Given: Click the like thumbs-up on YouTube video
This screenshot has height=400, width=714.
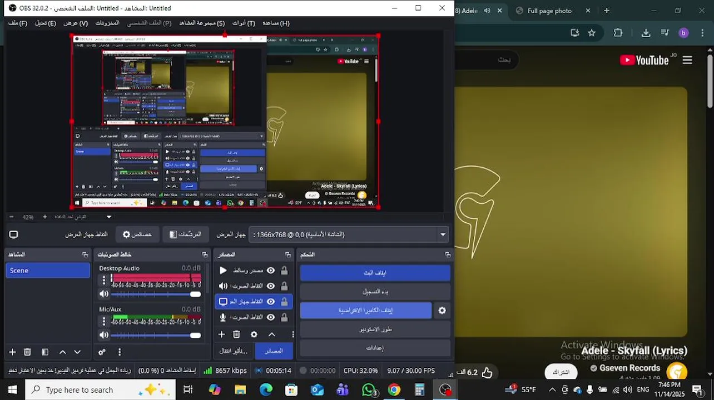Looking at the screenshot, I should pos(487,372).
